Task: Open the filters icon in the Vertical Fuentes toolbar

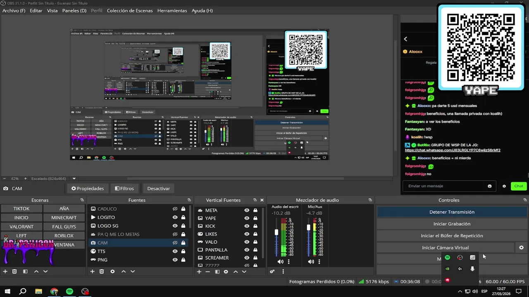Action: pos(217,271)
